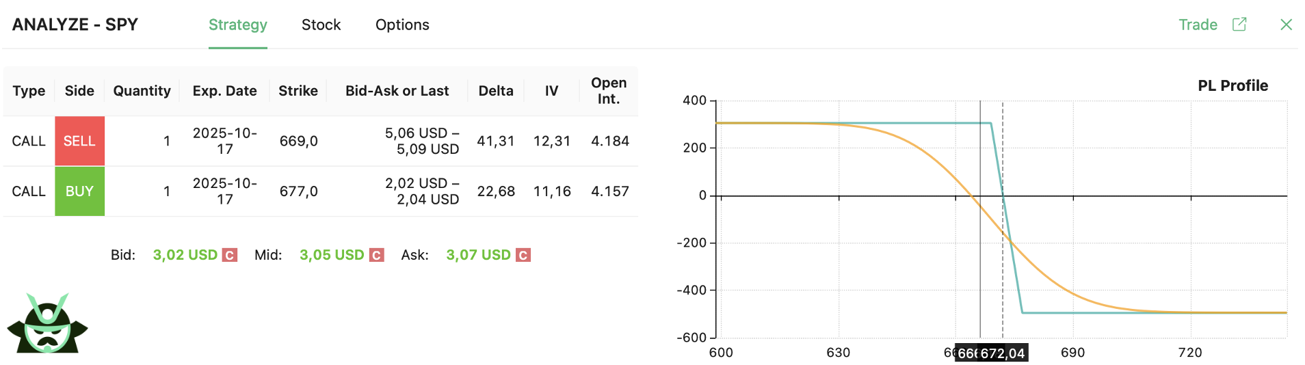
Task: Click the Delta column header
Action: [x=496, y=91]
